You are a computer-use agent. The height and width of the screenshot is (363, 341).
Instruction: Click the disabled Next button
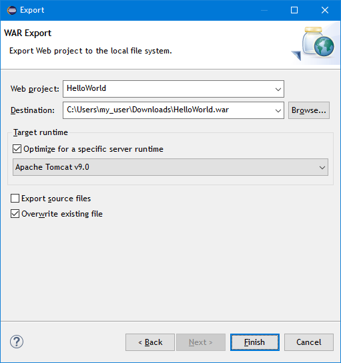click(x=201, y=342)
